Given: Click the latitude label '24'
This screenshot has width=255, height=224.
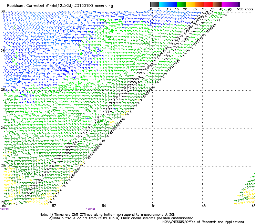Looking at the screenshot, I should (3, 128).
